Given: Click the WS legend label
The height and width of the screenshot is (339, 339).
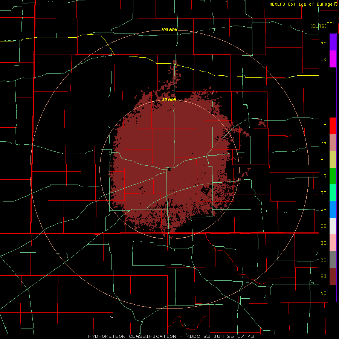Looking at the screenshot, I should 324,210.
